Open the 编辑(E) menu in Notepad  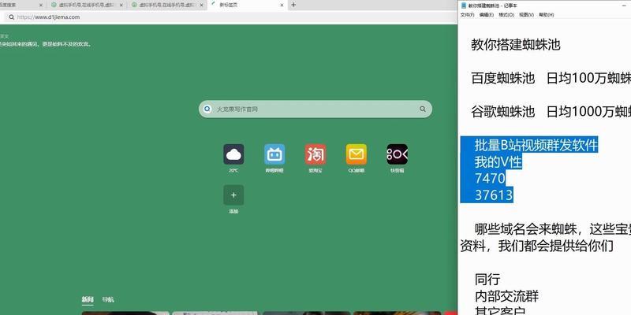487,15
